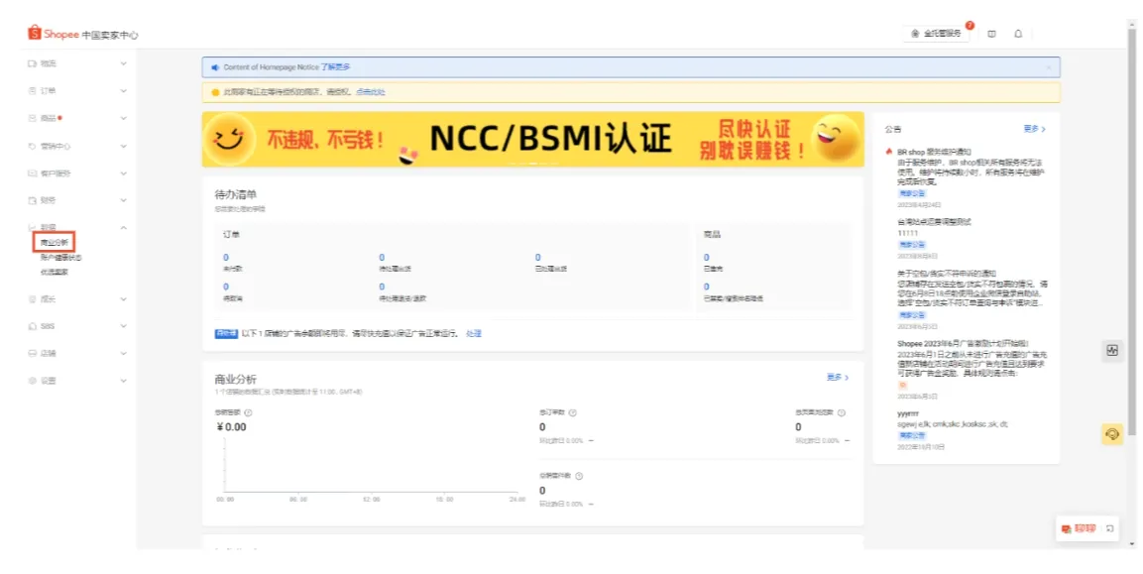Image resolution: width=1143 pixels, height=574 pixels.
Task: Click the floating headset customer-service icon
Action: [x=1111, y=435]
